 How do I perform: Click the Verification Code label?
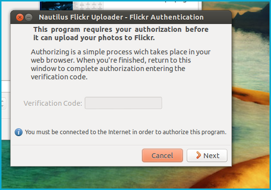pos(53,103)
